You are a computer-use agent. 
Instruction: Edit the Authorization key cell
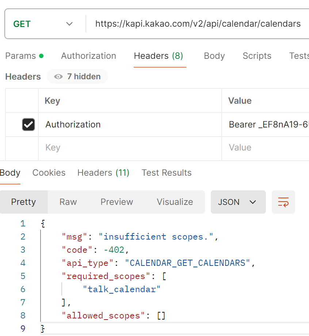[x=130, y=125]
